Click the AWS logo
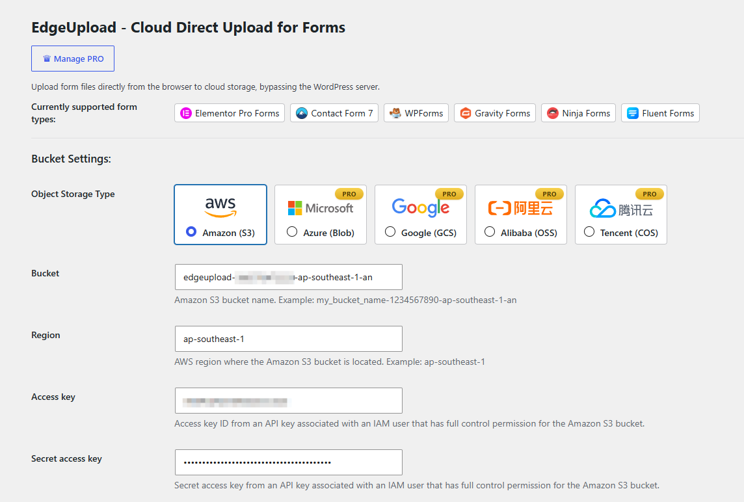The width and height of the screenshot is (744, 502). [x=220, y=207]
